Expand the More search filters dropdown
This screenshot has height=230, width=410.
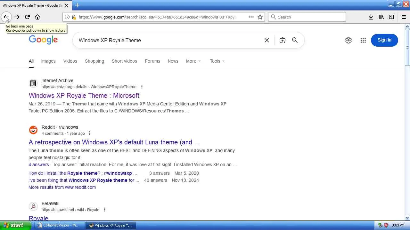coord(193,61)
